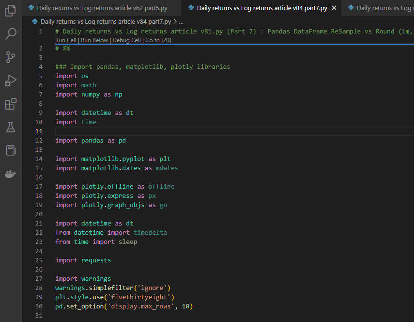
Task: Click 'mdates' alias on line 15
Action: pyautogui.click(x=167, y=168)
